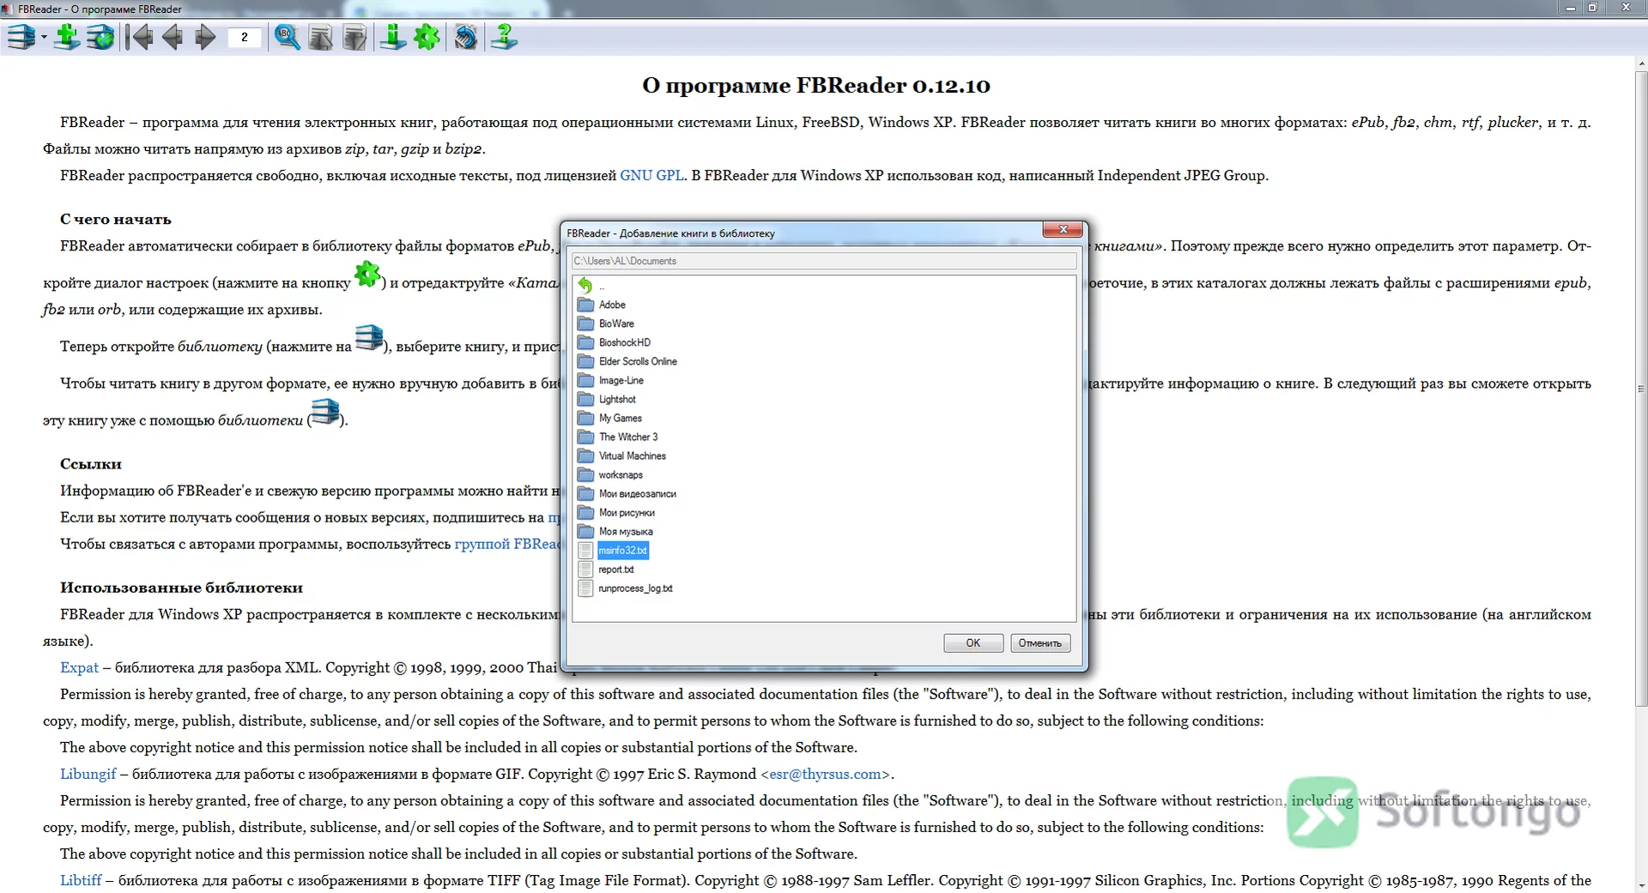Click the path field C:\Users\AL\Documents
Screen dimensions: 1648x893
[x=824, y=261]
